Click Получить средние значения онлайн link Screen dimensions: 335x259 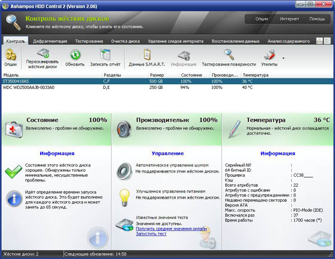(x=171, y=229)
